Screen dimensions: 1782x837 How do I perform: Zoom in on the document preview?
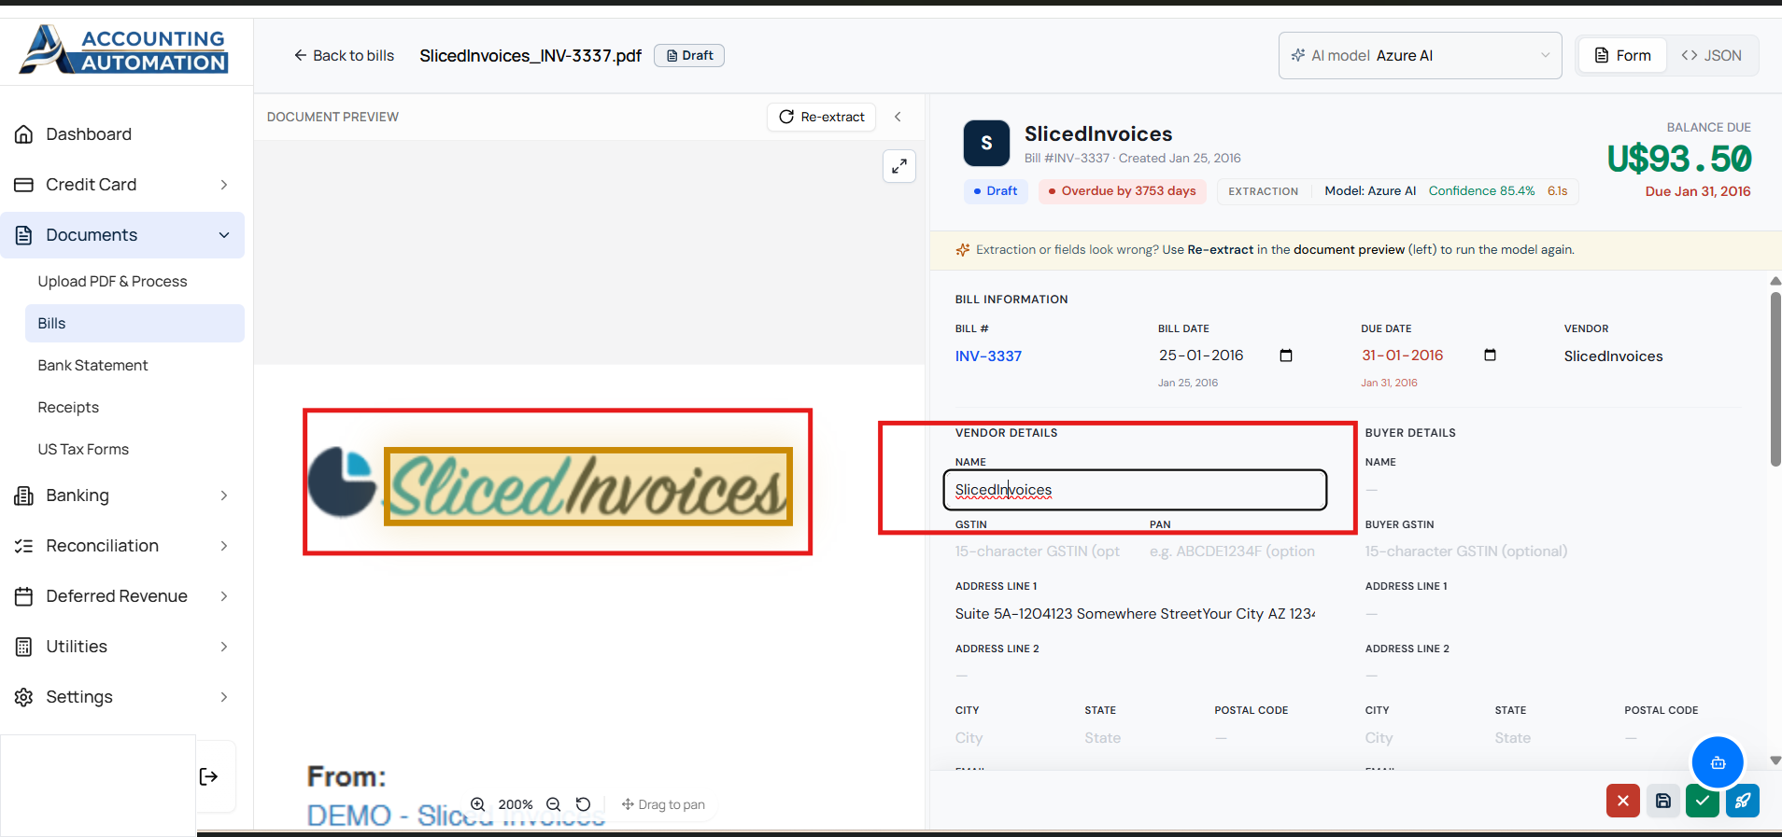[x=477, y=804]
